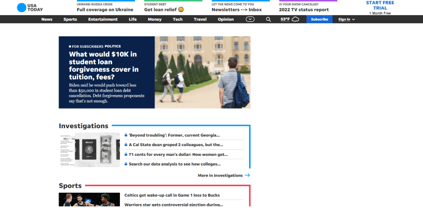Select the Money navigation item
Image resolution: width=423 pixels, height=215 pixels.
[x=155, y=20]
